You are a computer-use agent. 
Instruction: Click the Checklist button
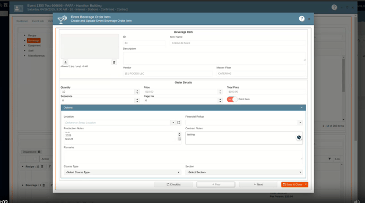pyautogui.click(x=173, y=184)
